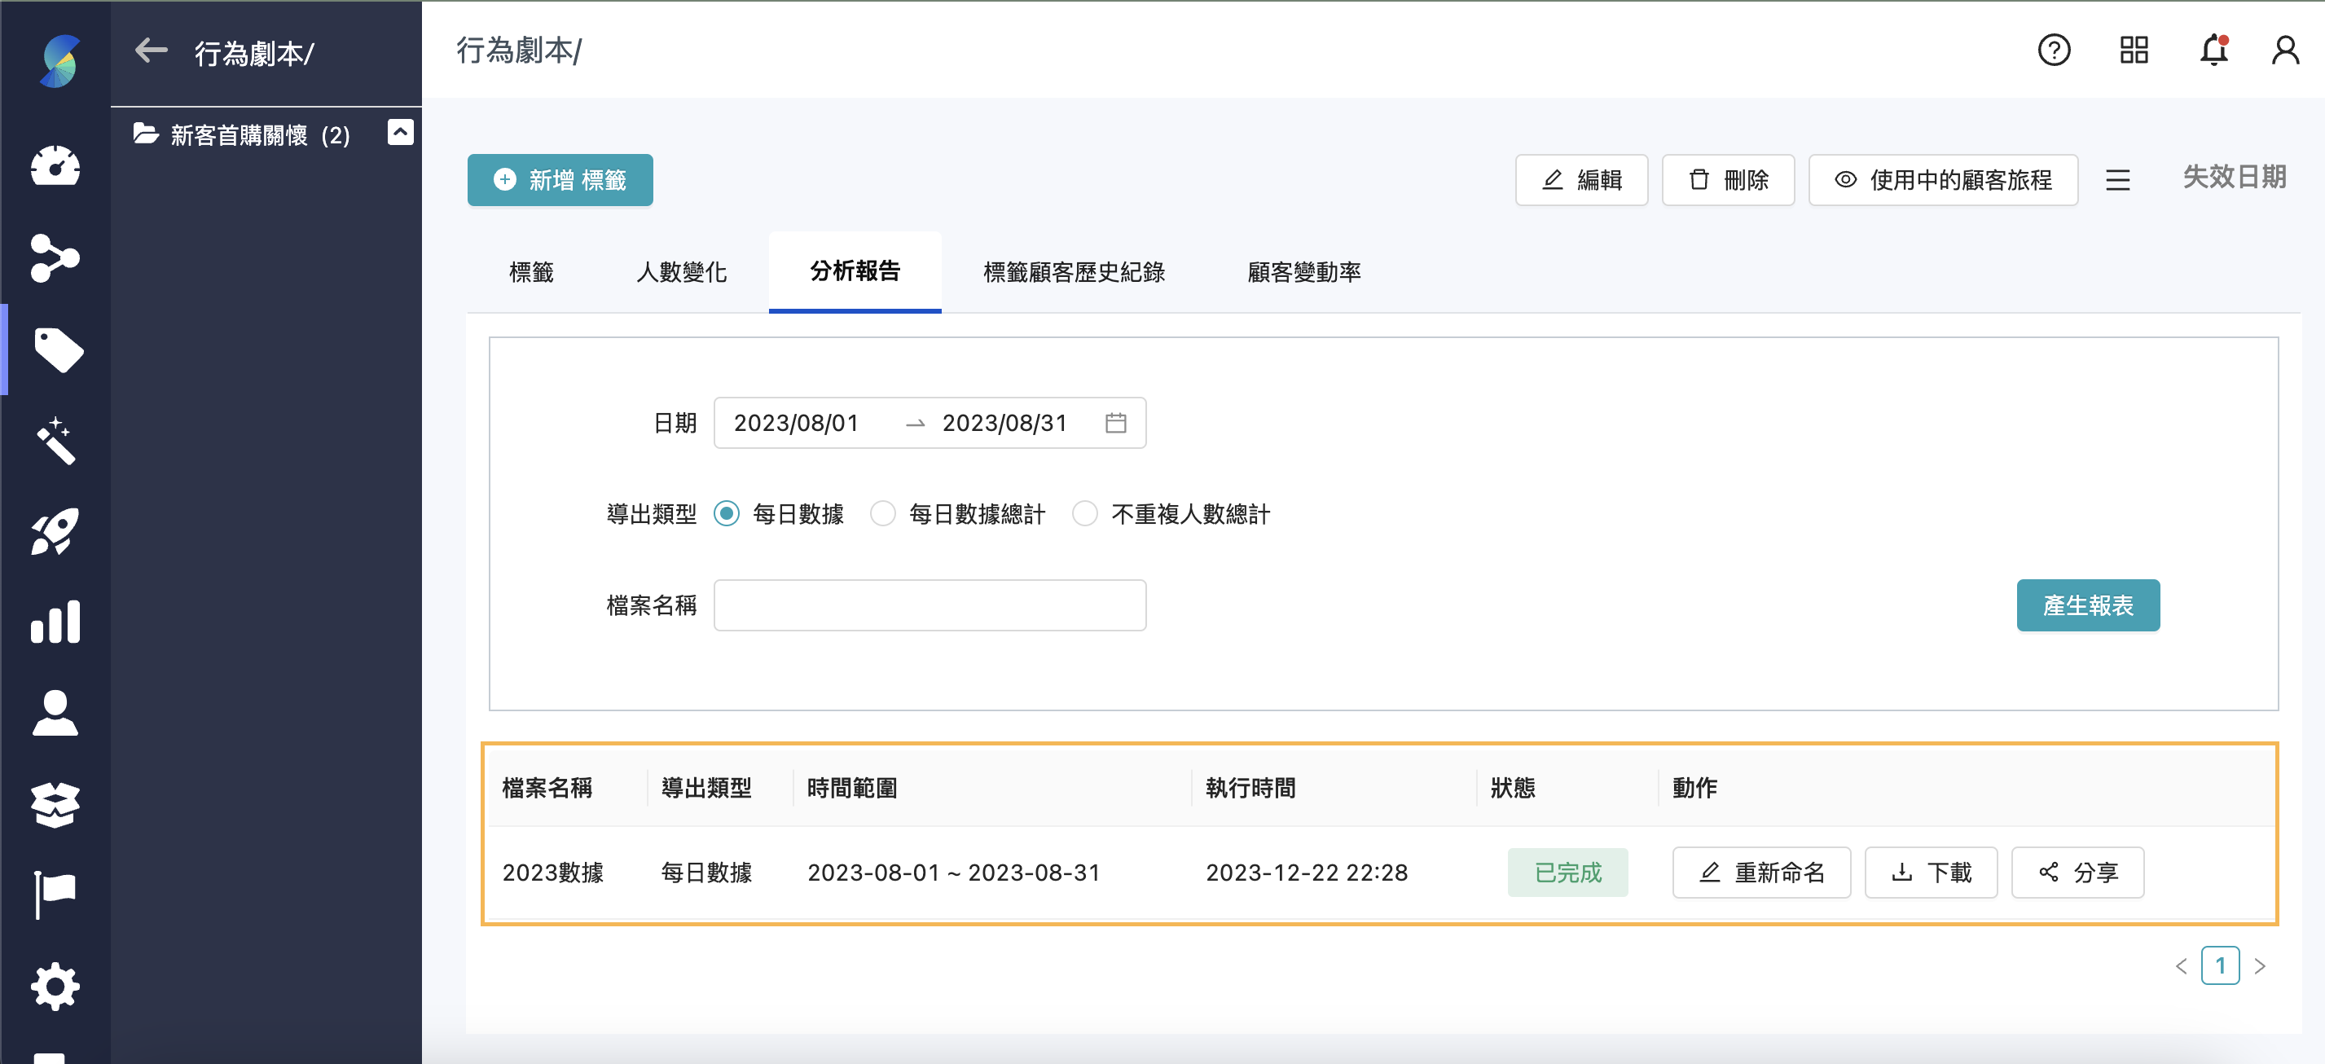2325x1064 pixels.
Task: Open the bar chart analytics icon
Action: (55, 622)
